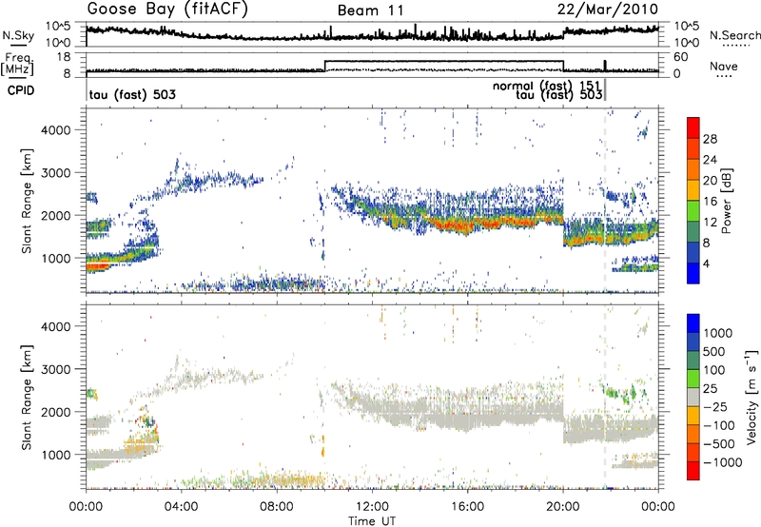Click the '12:00' time axis label
The width and height of the screenshot is (761, 527).
(x=372, y=507)
